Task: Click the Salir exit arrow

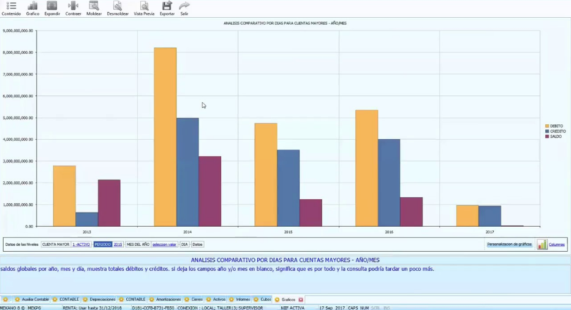Action: point(184,6)
